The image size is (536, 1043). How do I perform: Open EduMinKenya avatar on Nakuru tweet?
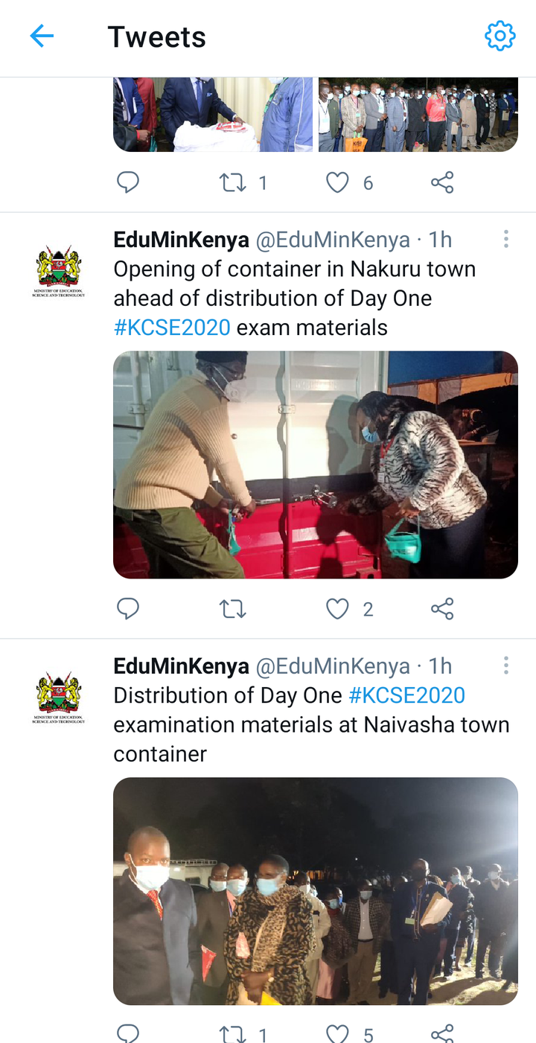[59, 272]
